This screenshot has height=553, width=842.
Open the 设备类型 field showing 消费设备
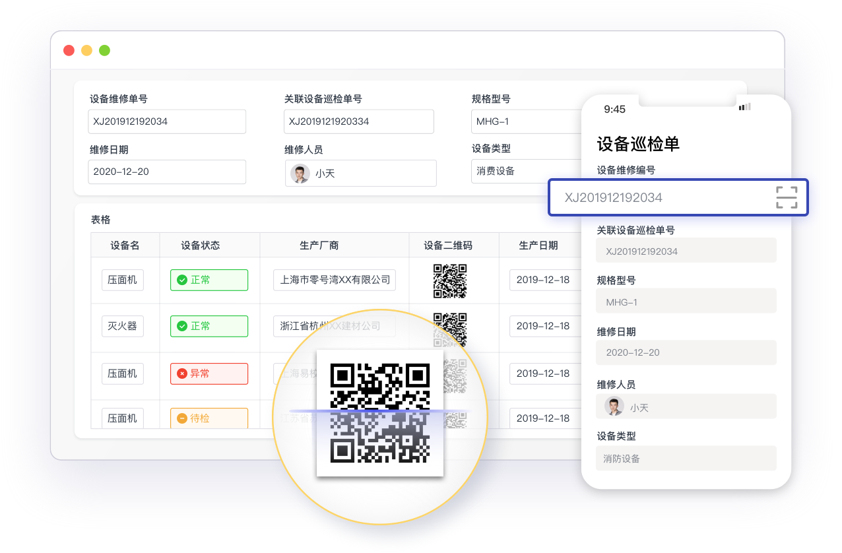pyautogui.click(x=527, y=171)
